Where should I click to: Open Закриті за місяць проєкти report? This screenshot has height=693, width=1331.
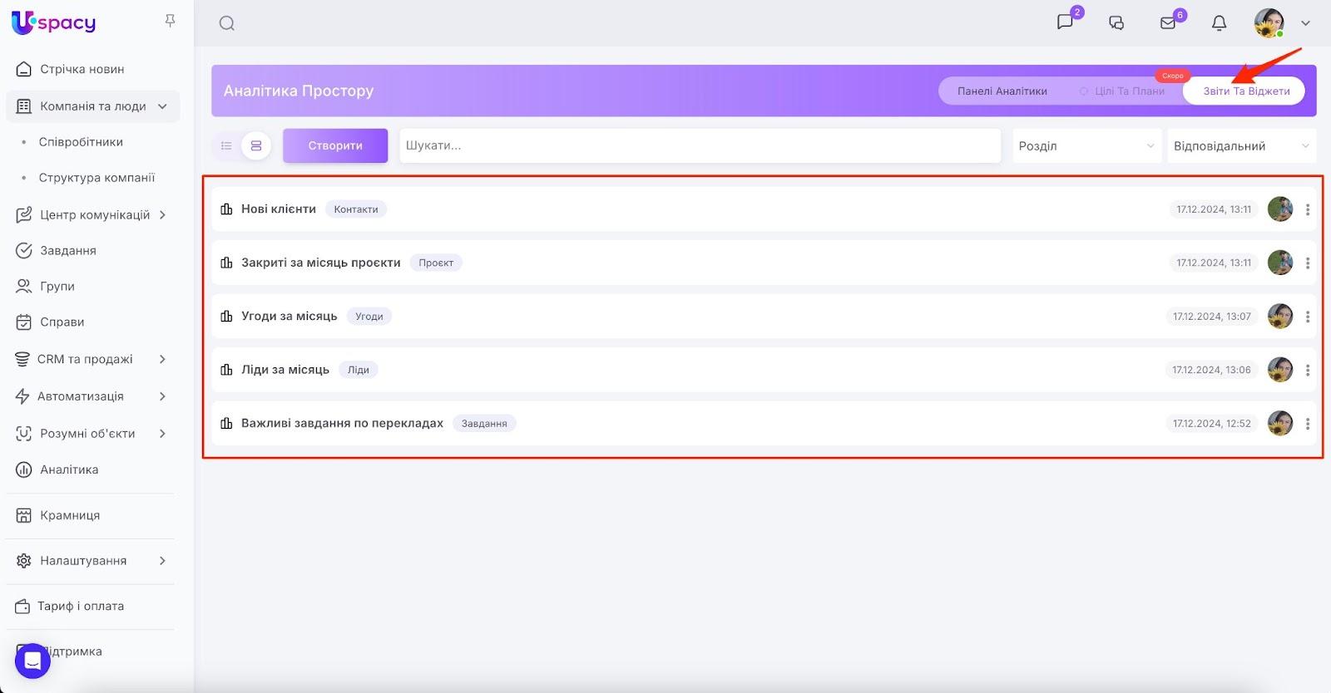coord(321,263)
